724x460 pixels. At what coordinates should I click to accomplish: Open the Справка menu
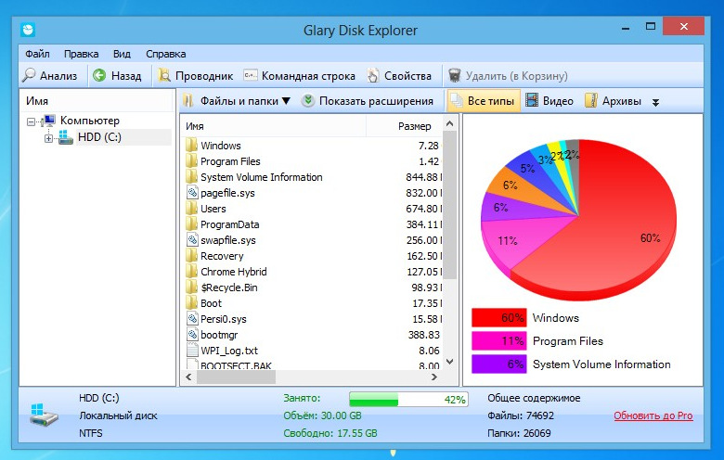[166, 54]
